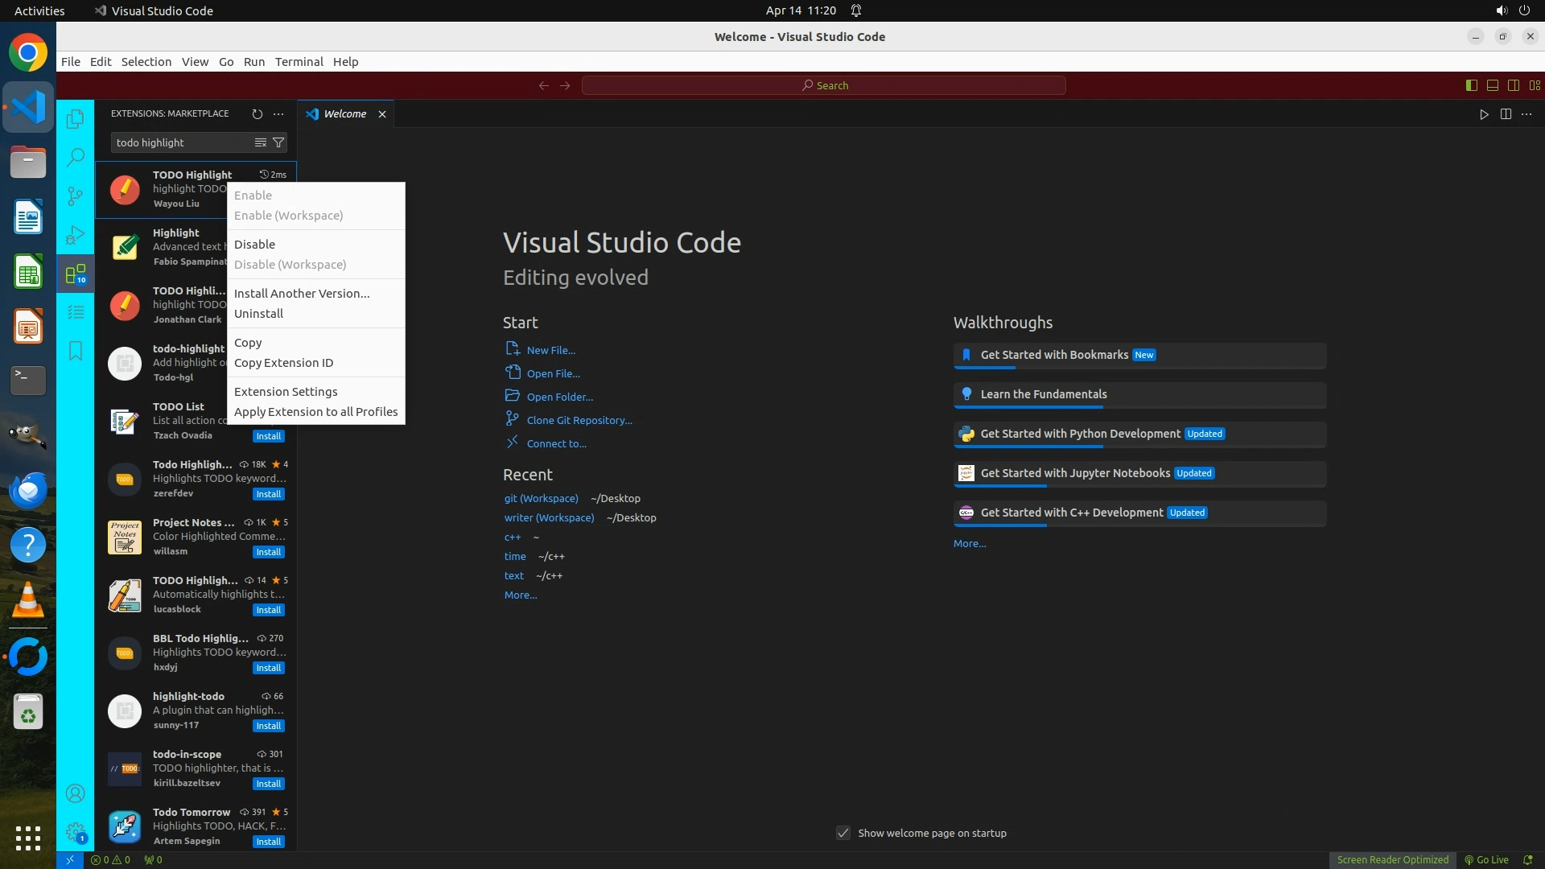Click the split editor right icon
This screenshot has height=869, width=1545.
[1505, 114]
